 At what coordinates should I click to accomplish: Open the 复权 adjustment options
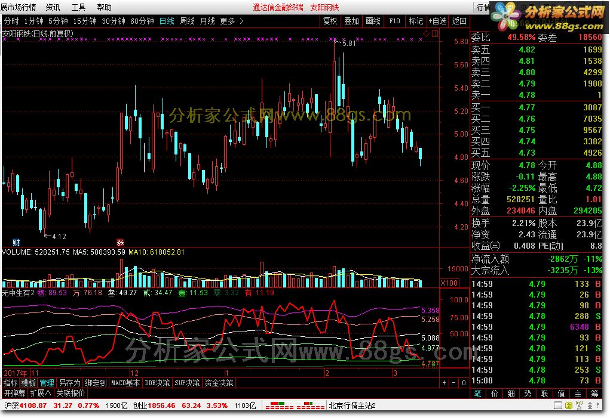click(330, 21)
